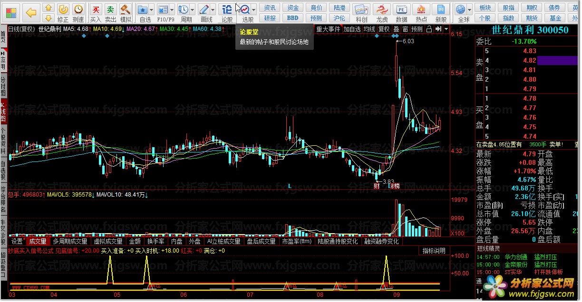This screenshot has width=582, height=302.
Task: Click the 买入 buy icon
Action: tap(96, 9)
